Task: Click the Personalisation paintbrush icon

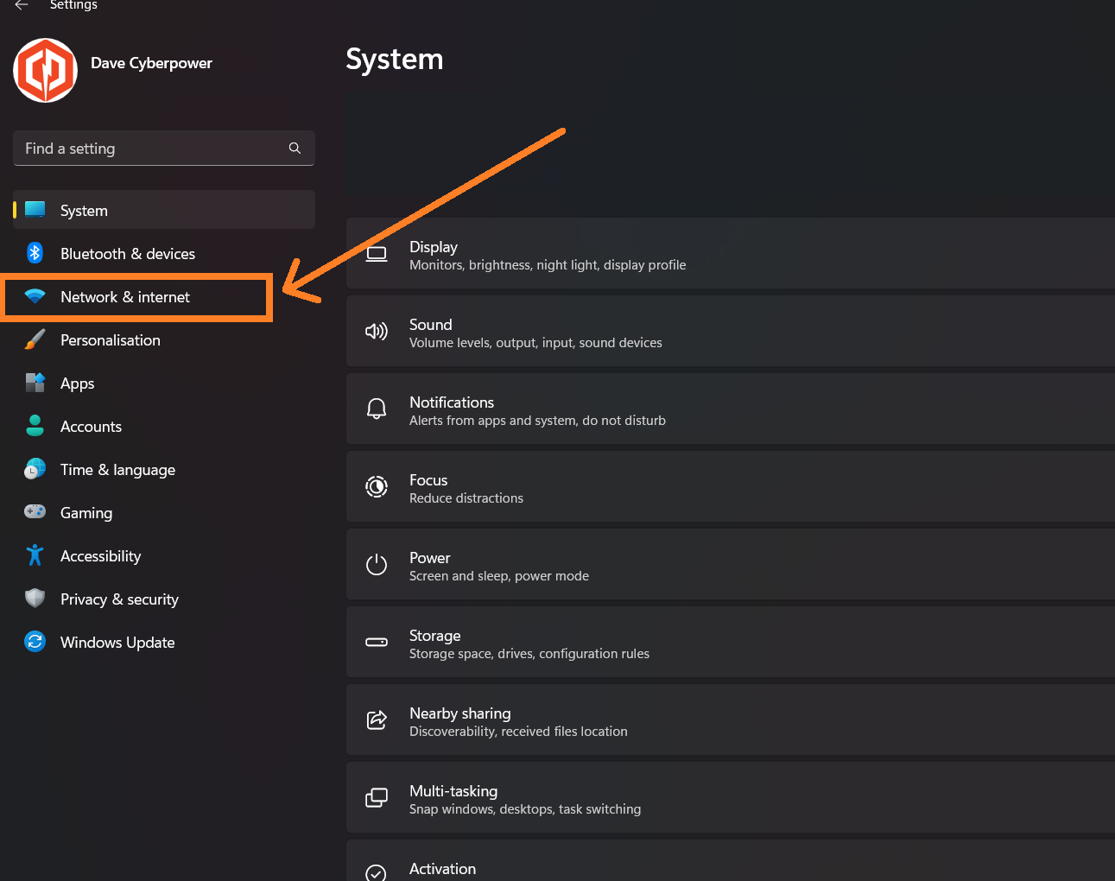Action: coord(35,339)
